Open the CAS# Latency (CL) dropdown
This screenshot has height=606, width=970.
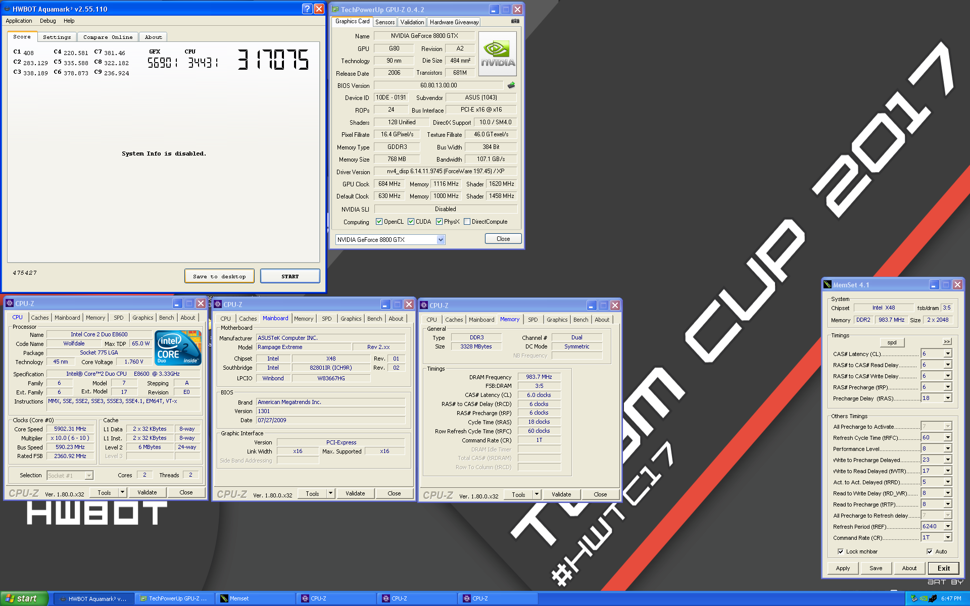(x=948, y=353)
